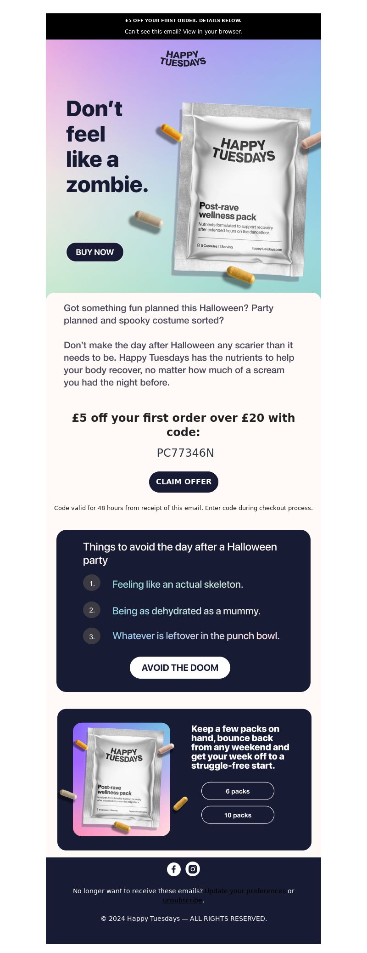Screen dimensions: 367x953
Task: Open the Instagram icon link
Action: (x=193, y=869)
